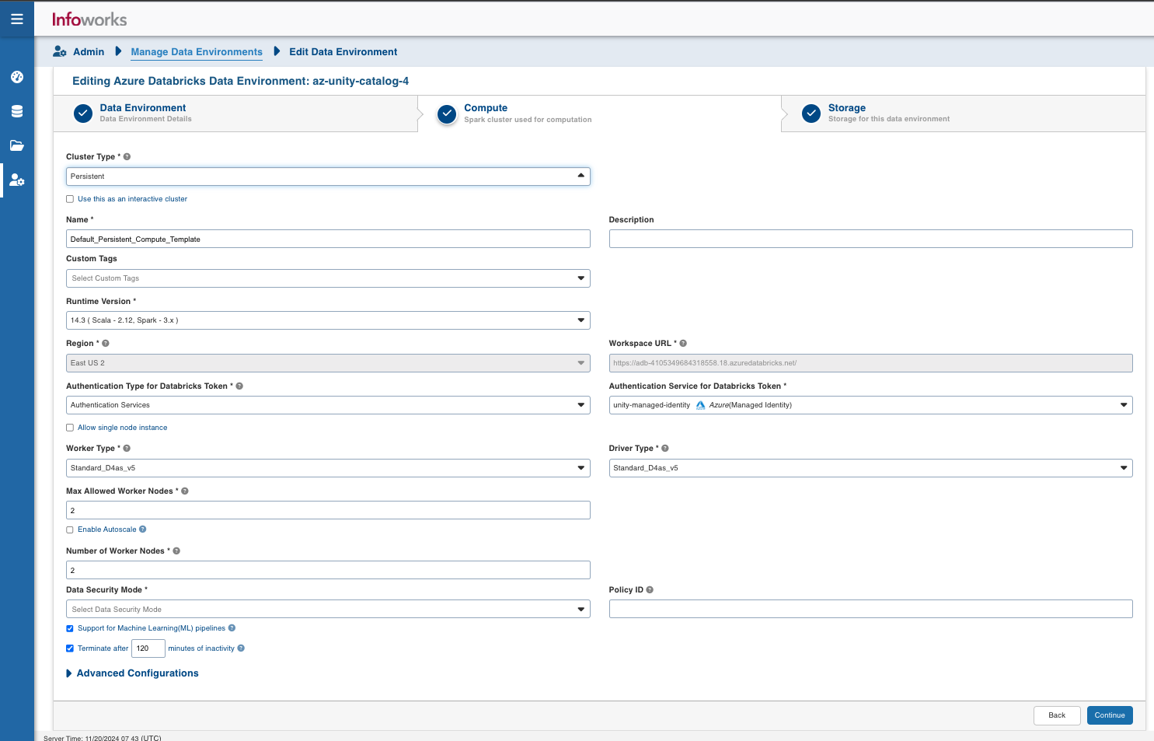Viewport: 1154px width, 741px height.
Task: Expand Advanced Configurations section
Action: point(132,673)
